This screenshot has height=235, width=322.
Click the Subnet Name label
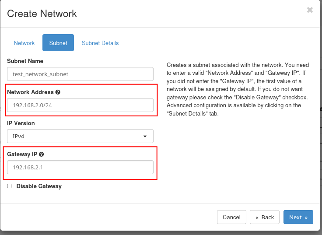(25, 61)
